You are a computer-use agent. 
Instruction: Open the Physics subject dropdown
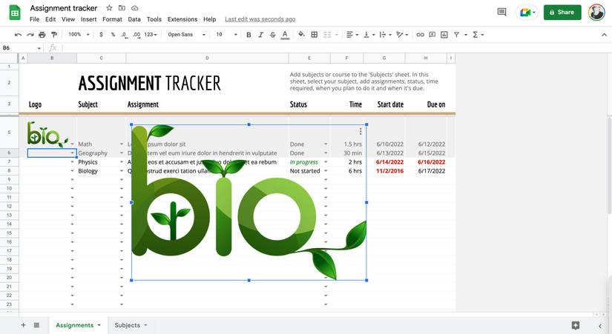122,162
